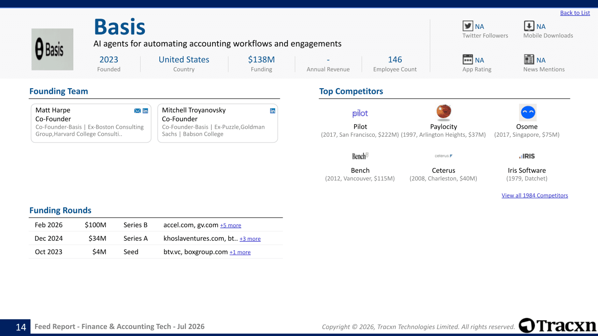The width and height of the screenshot is (598, 336).
Task: Click the Twitter Followers icon
Action: (x=468, y=26)
